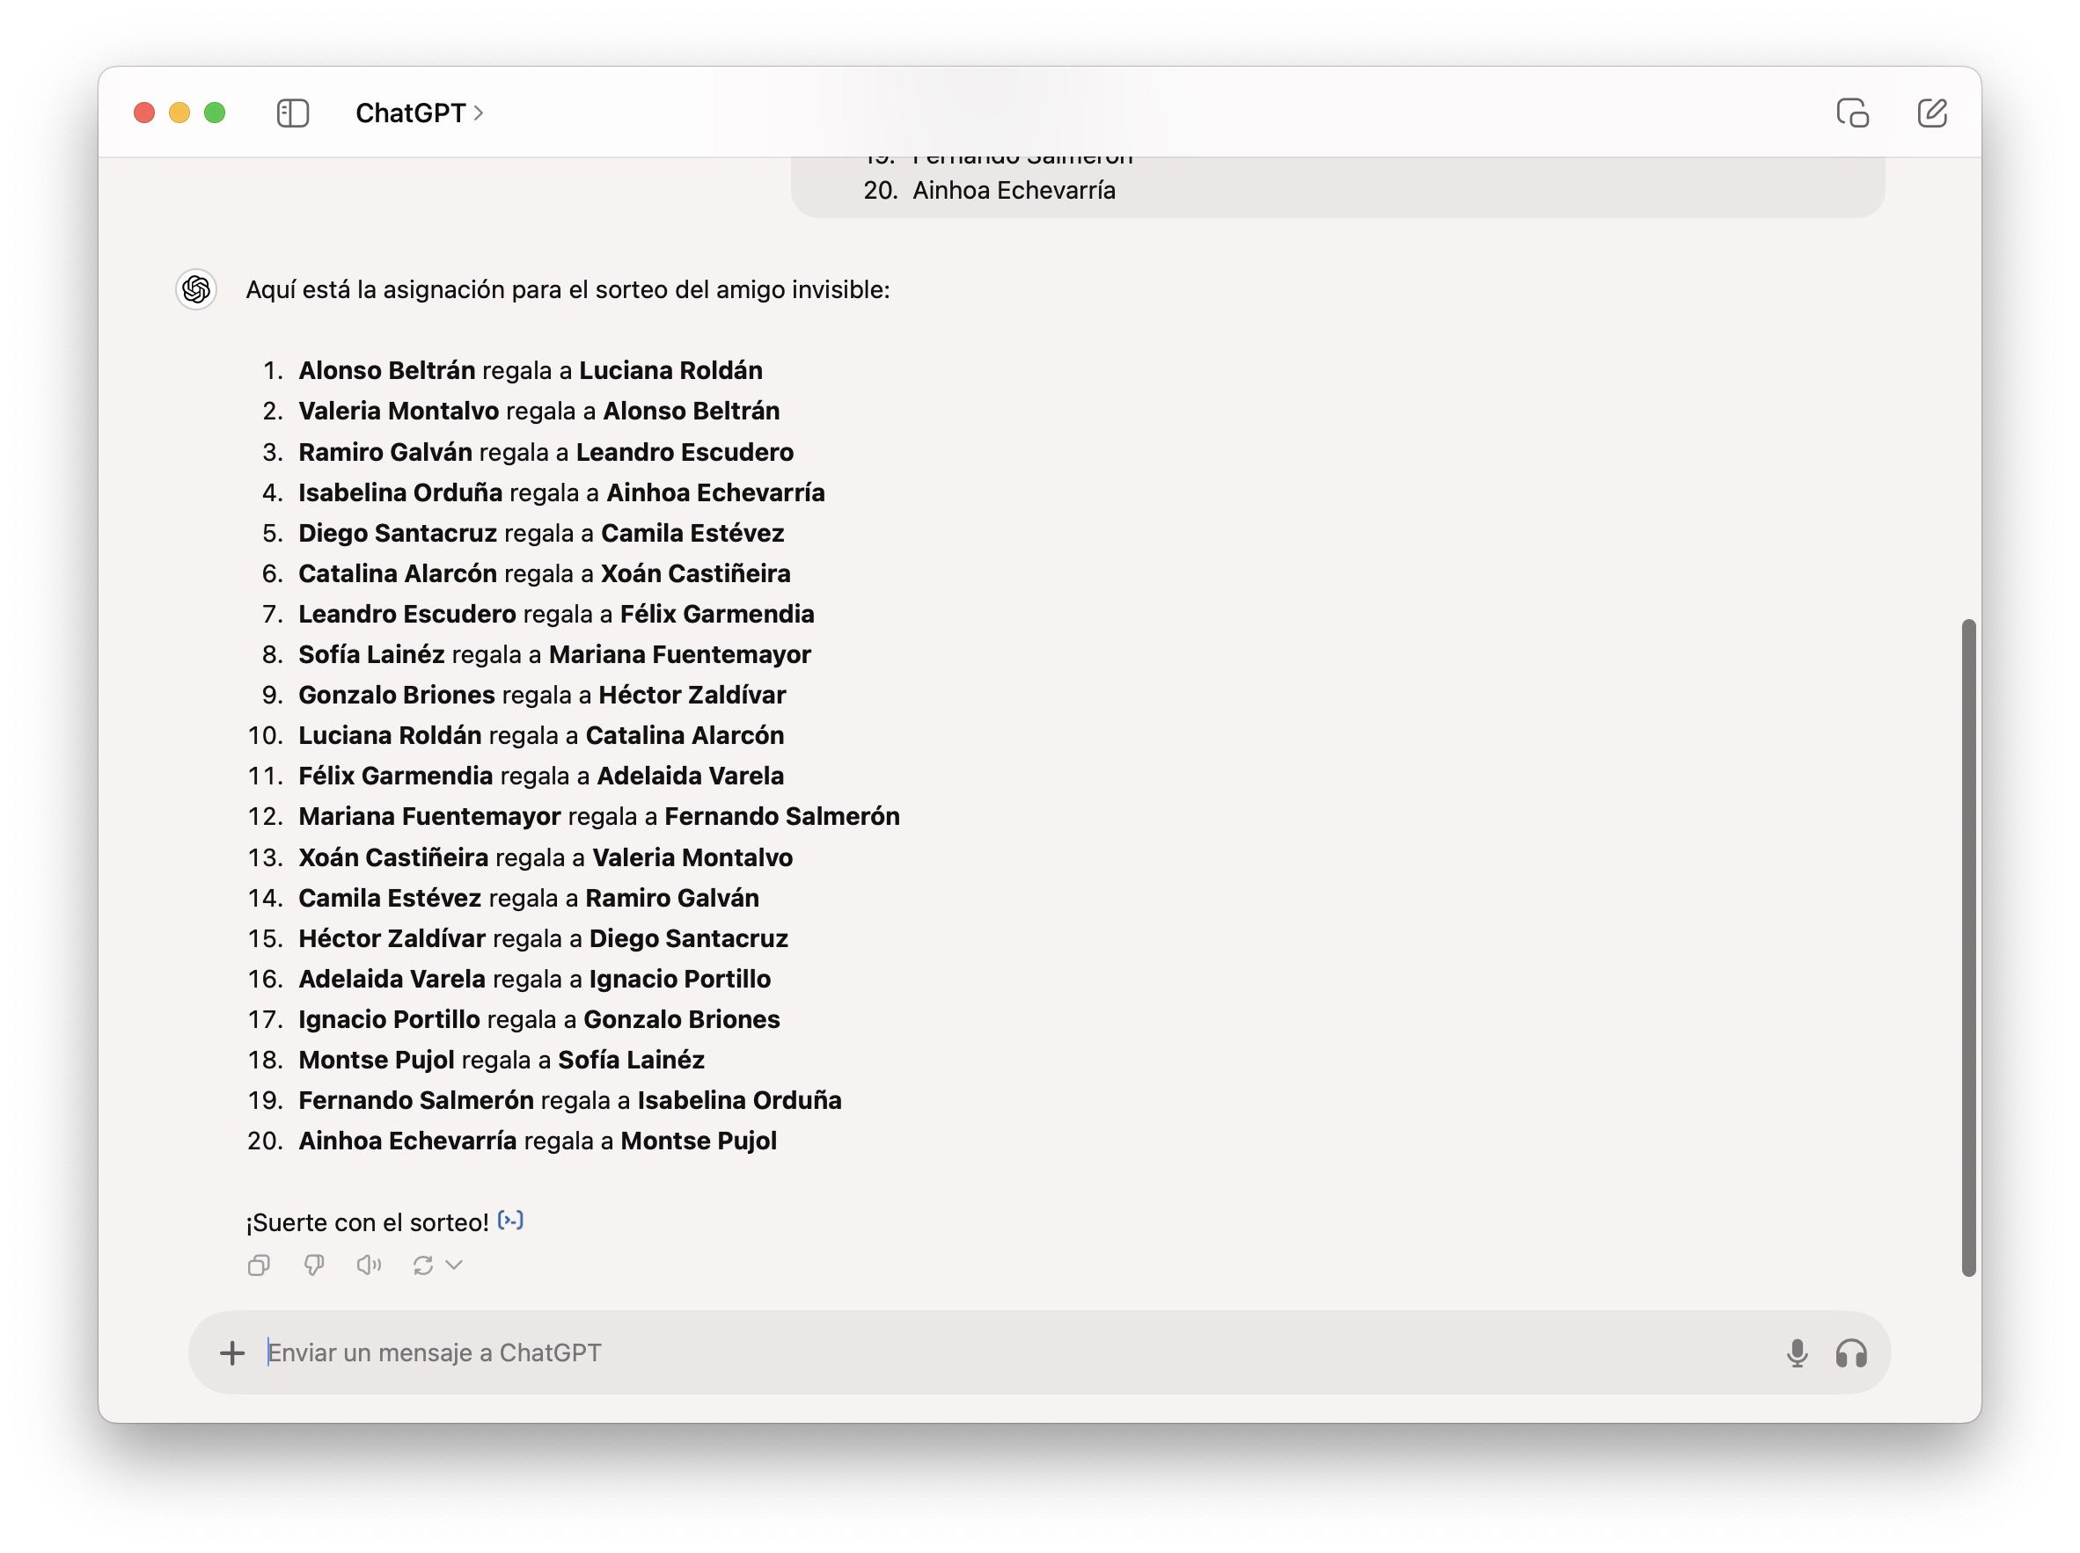Click the '¡Suerte con el sorteo!' text
2080x1553 pixels.
368,1222
